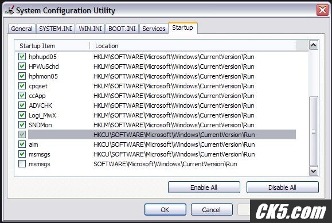Switch to the BOOT.INI tab
The width and height of the screenshot is (332, 223).
[x=122, y=29]
